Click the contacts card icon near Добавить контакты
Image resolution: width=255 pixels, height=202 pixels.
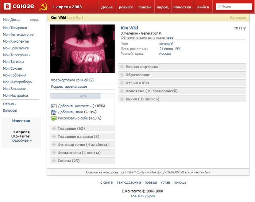click(54, 106)
